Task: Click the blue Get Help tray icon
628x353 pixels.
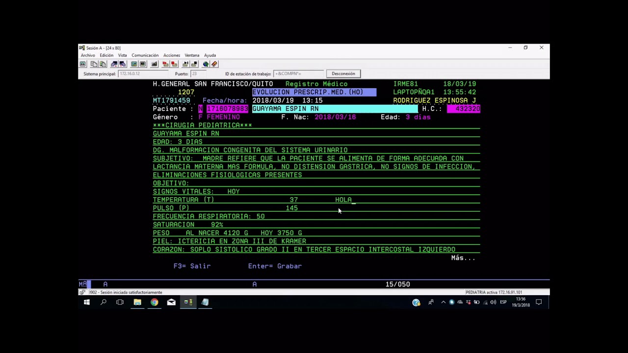Action: (416, 303)
